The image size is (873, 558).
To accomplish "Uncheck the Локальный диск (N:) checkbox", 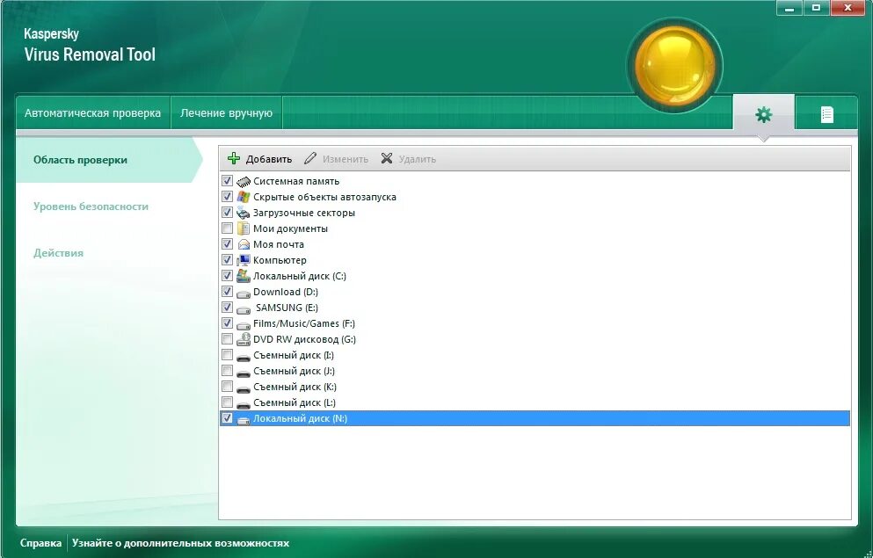I will pos(227,418).
